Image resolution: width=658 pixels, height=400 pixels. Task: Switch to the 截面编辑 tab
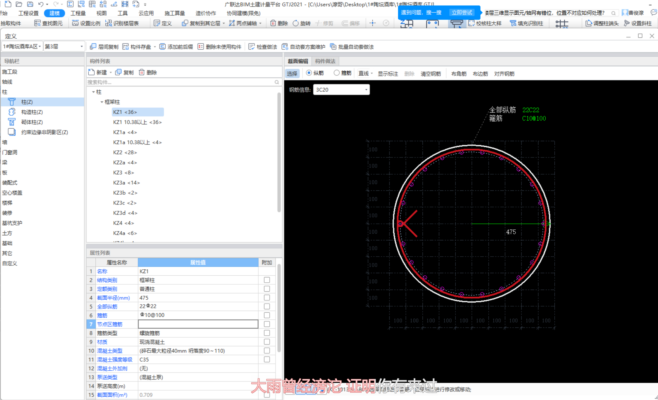(298, 61)
